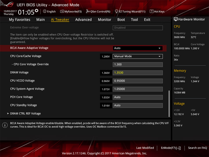209x157 pixels.
Task: Select BCLK Aware Adaptive Voltage row label
Action: tap(29, 48)
